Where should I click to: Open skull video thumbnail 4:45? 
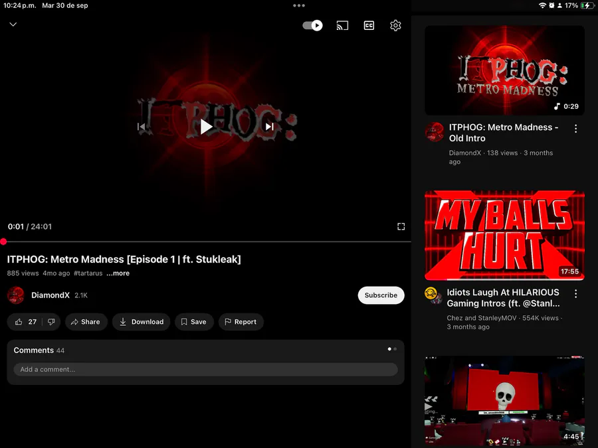tap(504, 400)
